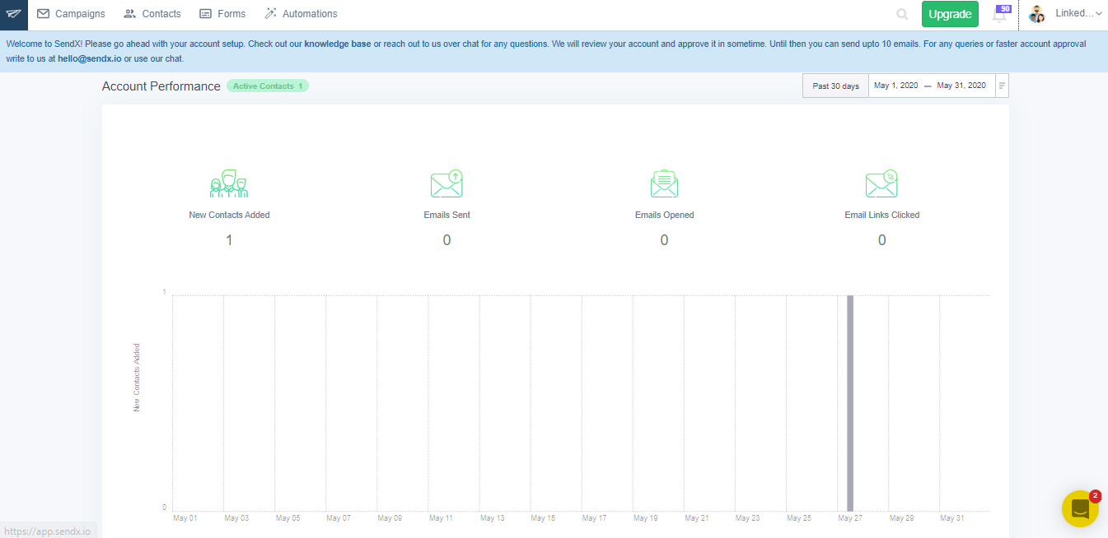Open the yellow chat widget
Viewport: 1108px width, 538px height.
[1080, 509]
